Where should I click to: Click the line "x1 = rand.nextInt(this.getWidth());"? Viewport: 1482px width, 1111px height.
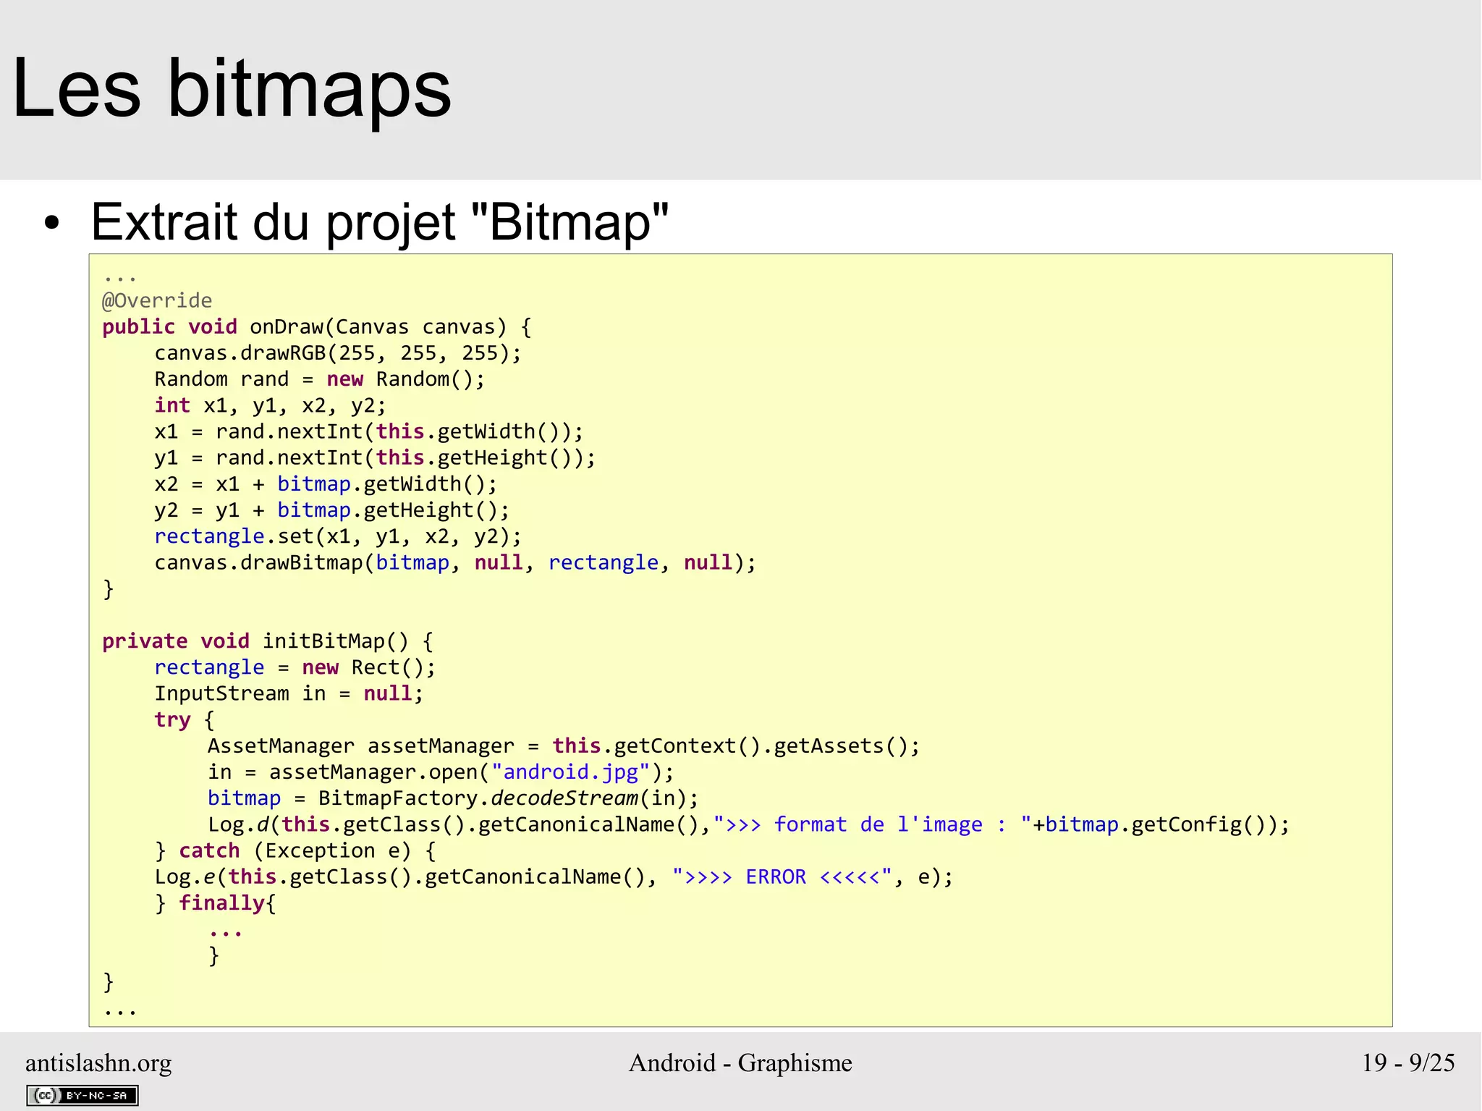click(368, 431)
